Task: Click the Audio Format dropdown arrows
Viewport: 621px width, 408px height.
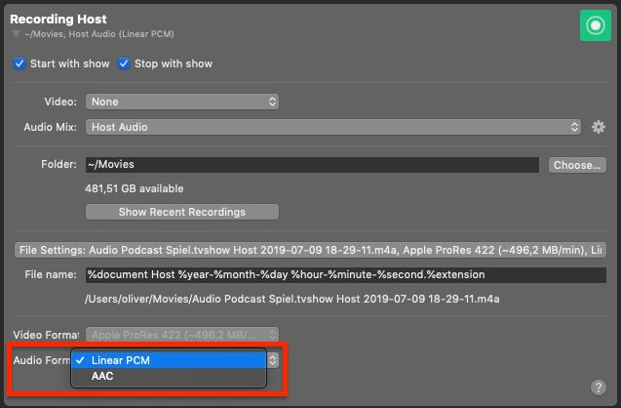Action: [273, 360]
